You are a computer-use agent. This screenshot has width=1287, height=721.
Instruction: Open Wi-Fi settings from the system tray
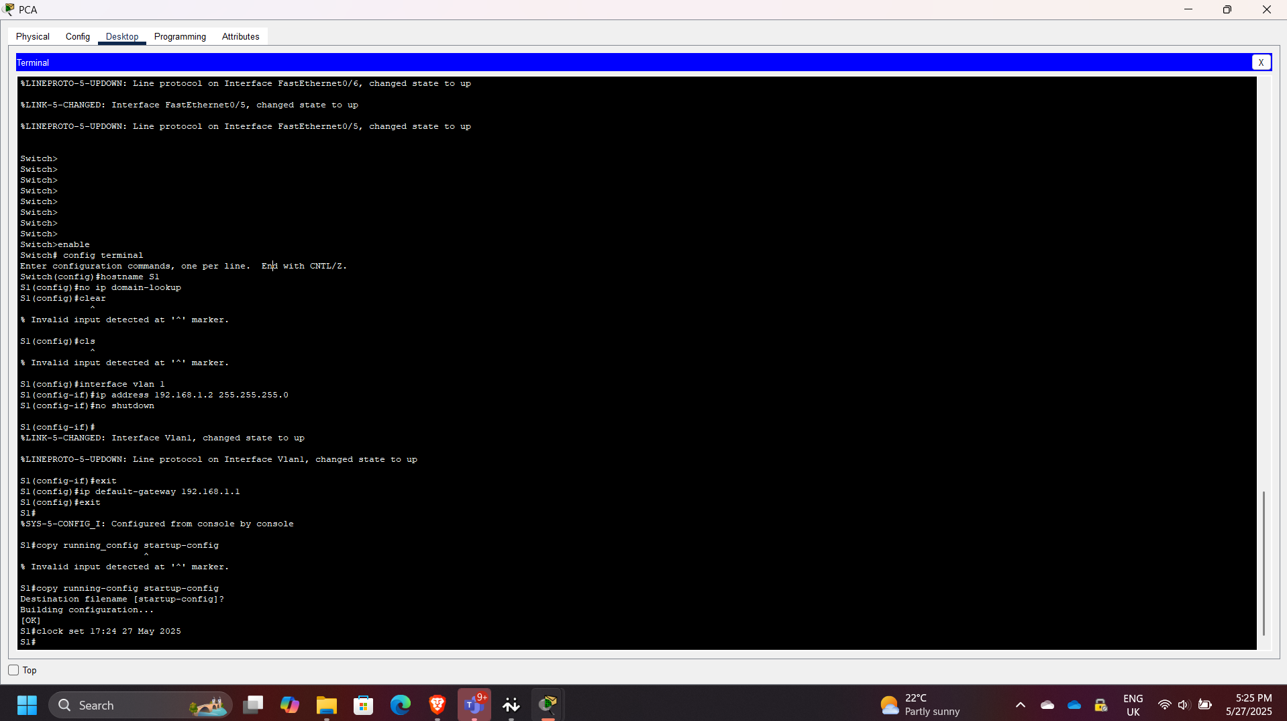1164,705
